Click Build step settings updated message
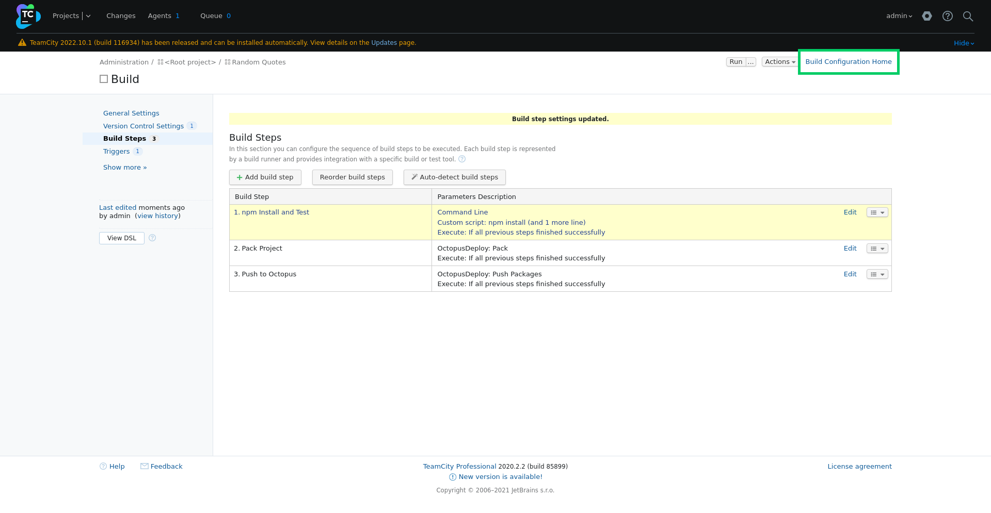The height and width of the screenshot is (513, 991). point(560,119)
